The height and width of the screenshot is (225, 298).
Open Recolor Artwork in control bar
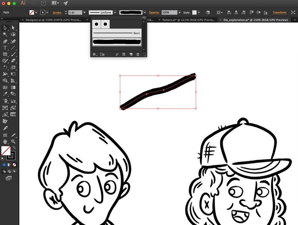pyautogui.click(x=208, y=13)
